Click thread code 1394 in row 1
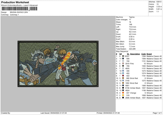Screen dimensions: 163x115 click(x=144, y=56)
